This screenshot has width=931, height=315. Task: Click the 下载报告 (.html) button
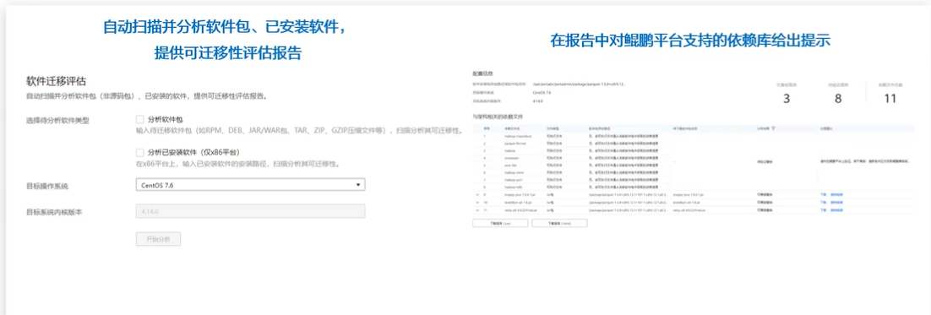click(x=559, y=223)
